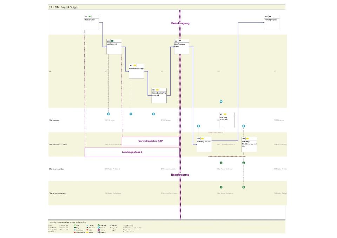Select the Erstellung der BAP process box
This screenshot has height=238, width=337.
pyautogui.click(x=204, y=144)
